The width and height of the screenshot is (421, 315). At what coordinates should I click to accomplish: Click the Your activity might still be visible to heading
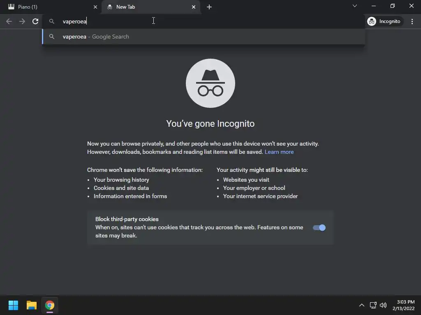pos(262,170)
